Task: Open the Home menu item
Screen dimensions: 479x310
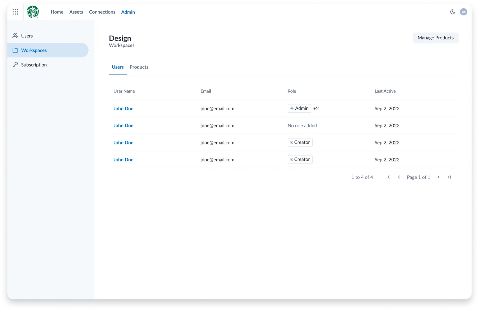Action: click(57, 12)
